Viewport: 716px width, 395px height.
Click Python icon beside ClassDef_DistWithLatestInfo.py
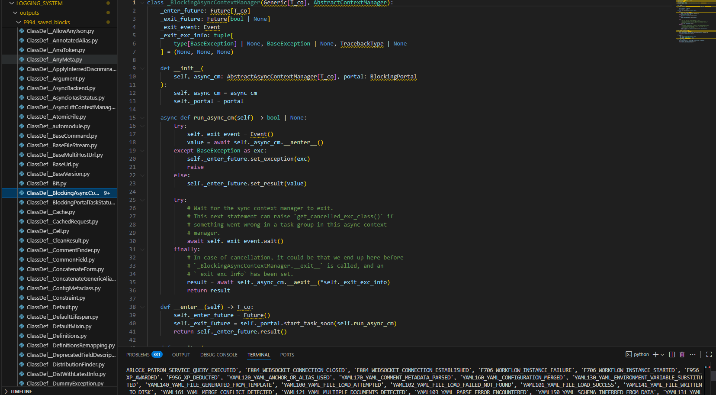pos(22,374)
